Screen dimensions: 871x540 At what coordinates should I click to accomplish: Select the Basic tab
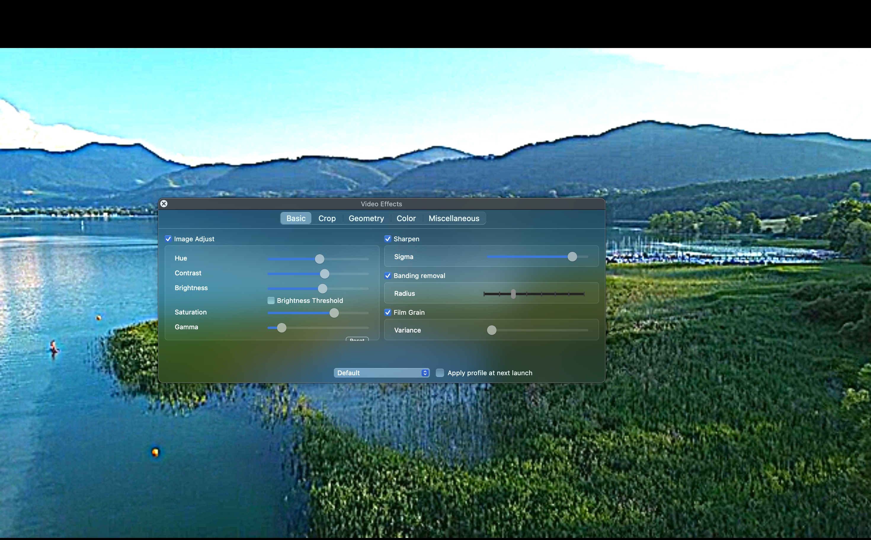(x=296, y=218)
